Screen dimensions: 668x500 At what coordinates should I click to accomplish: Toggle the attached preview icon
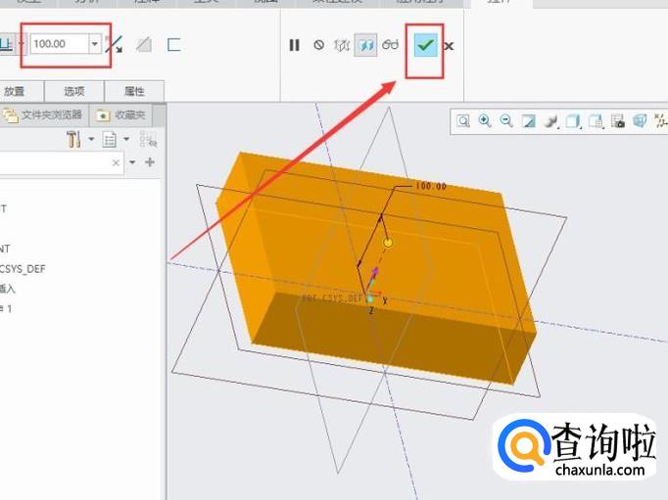pos(366,45)
